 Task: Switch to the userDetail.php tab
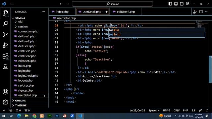click(93, 12)
